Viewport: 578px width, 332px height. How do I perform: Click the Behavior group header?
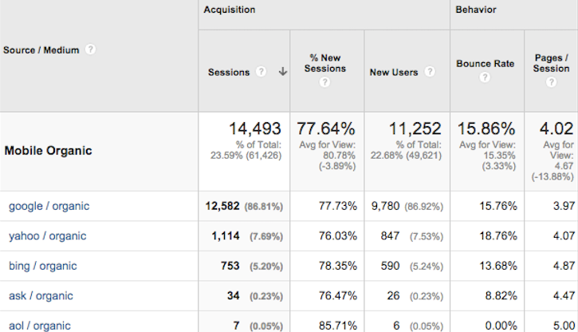pos(476,10)
